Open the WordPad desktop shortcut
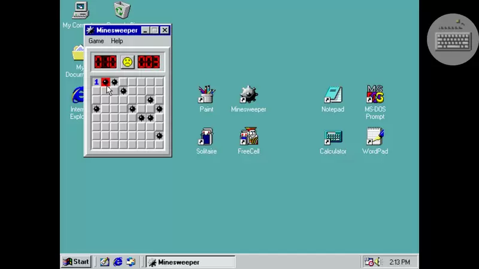 point(375,137)
